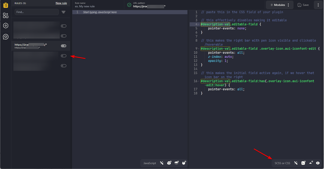Format CSS with the magic wand icon

296,163
